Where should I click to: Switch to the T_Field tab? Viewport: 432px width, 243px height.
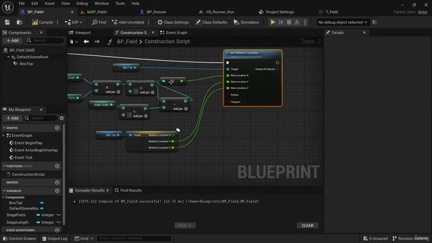coord(331,12)
